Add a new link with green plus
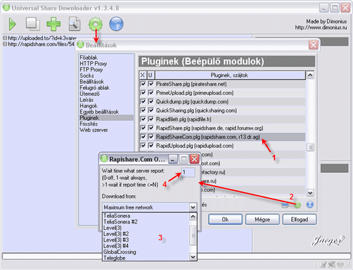353x270 pixels. (x=53, y=24)
